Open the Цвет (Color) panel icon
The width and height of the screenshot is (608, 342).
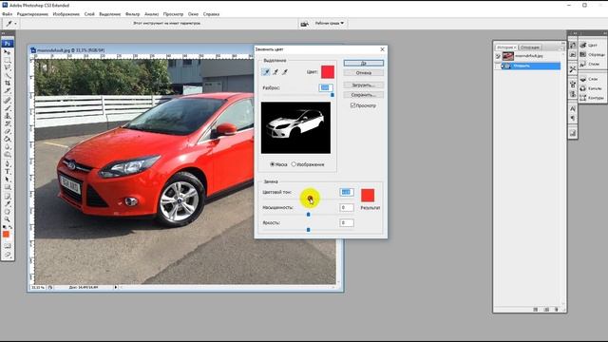[583, 45]
